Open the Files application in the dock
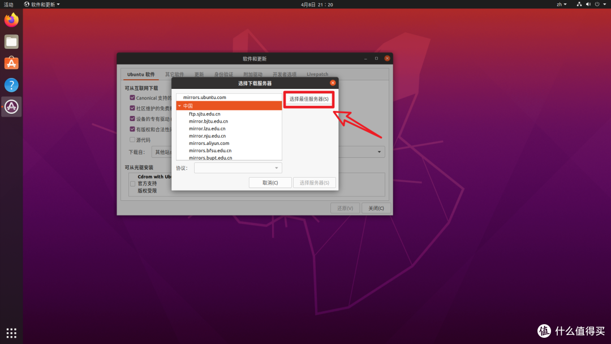 click(11, 41)
